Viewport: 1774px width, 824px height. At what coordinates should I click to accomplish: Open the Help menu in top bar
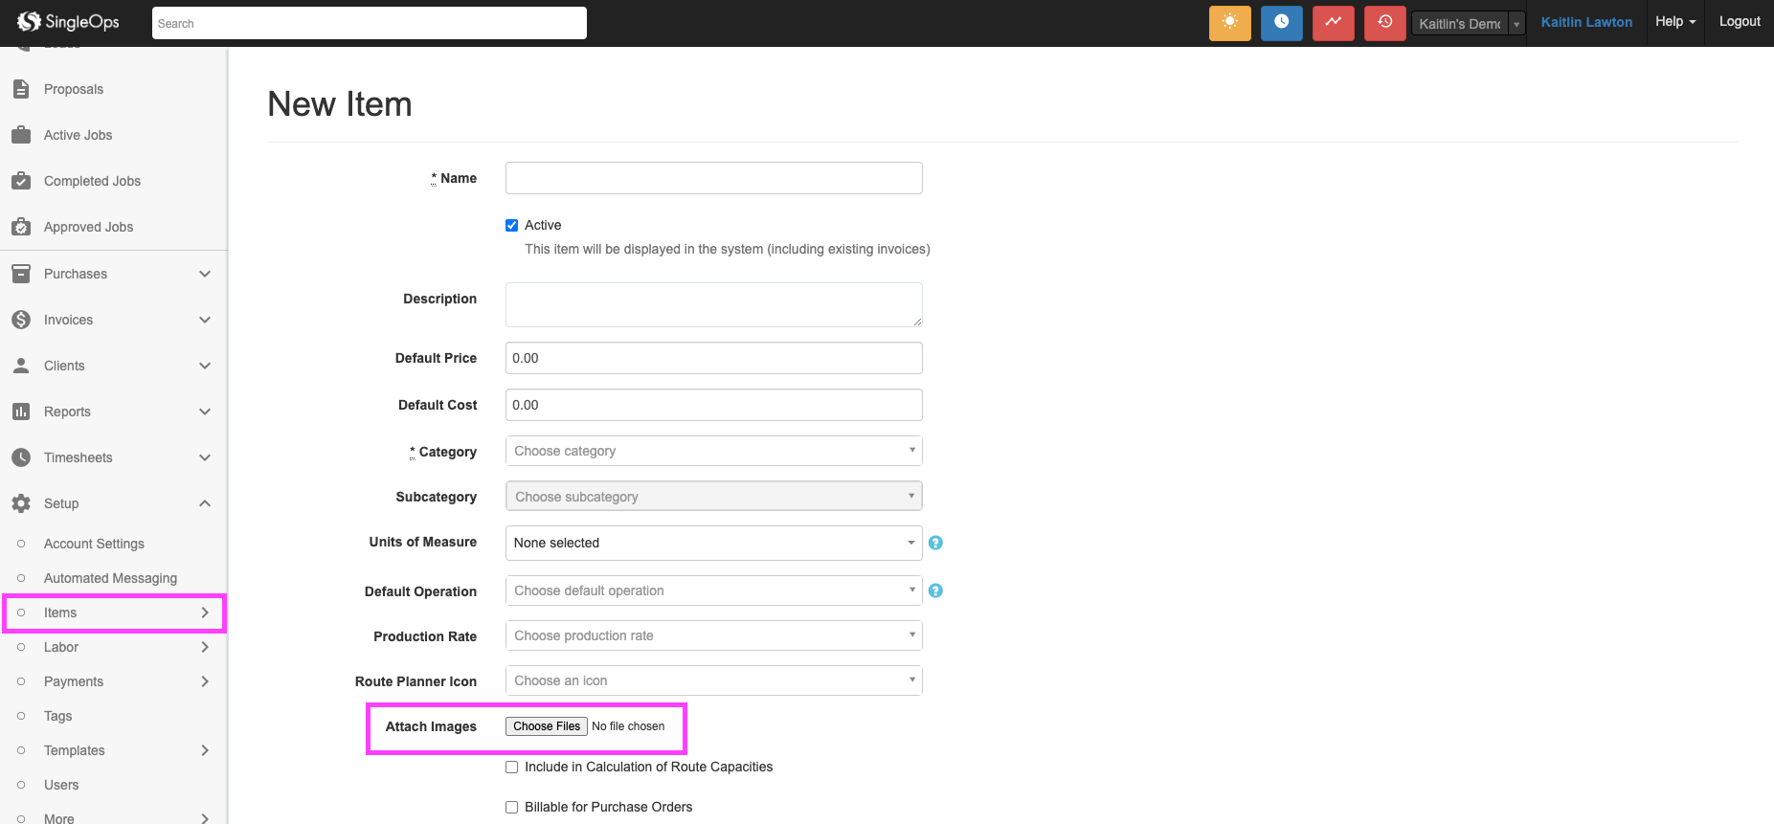[x=1674, y=21]
